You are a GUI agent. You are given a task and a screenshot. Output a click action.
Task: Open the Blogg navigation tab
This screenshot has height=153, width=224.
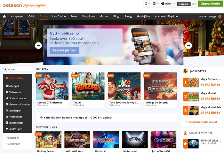128,16
